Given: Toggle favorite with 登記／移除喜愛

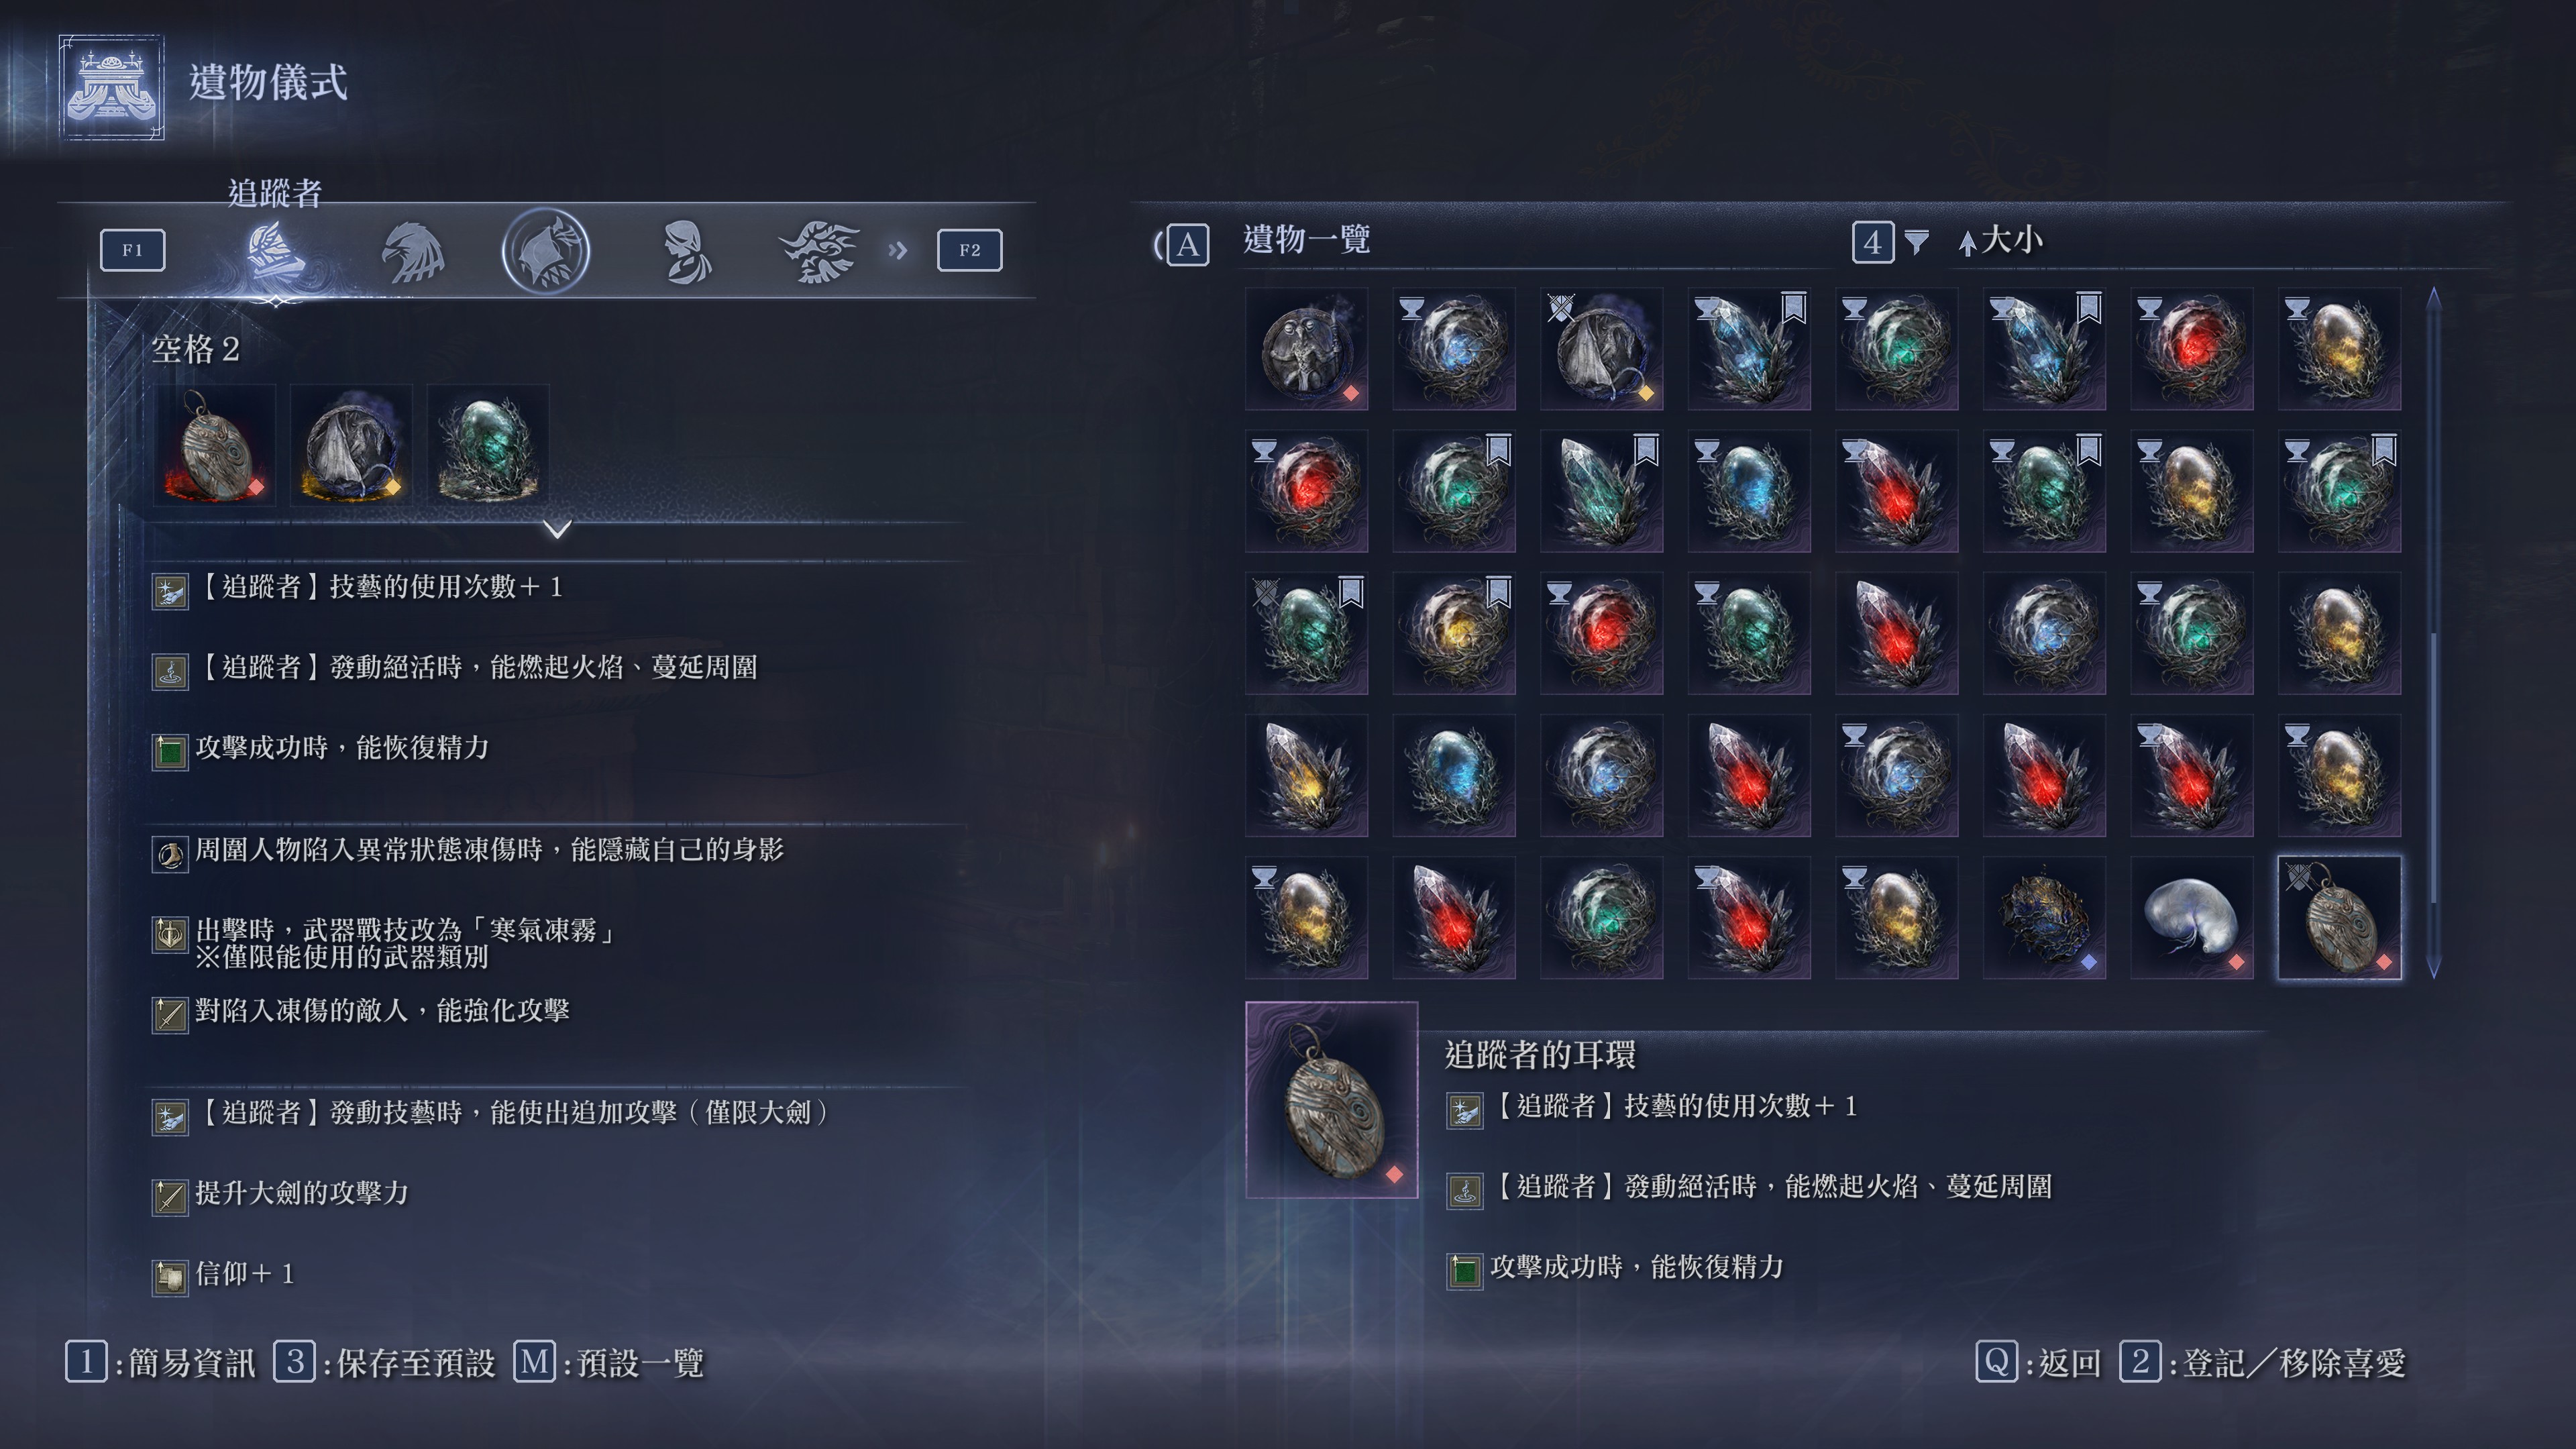Looking at the screenshot, I should [x=2263, y=1362].
